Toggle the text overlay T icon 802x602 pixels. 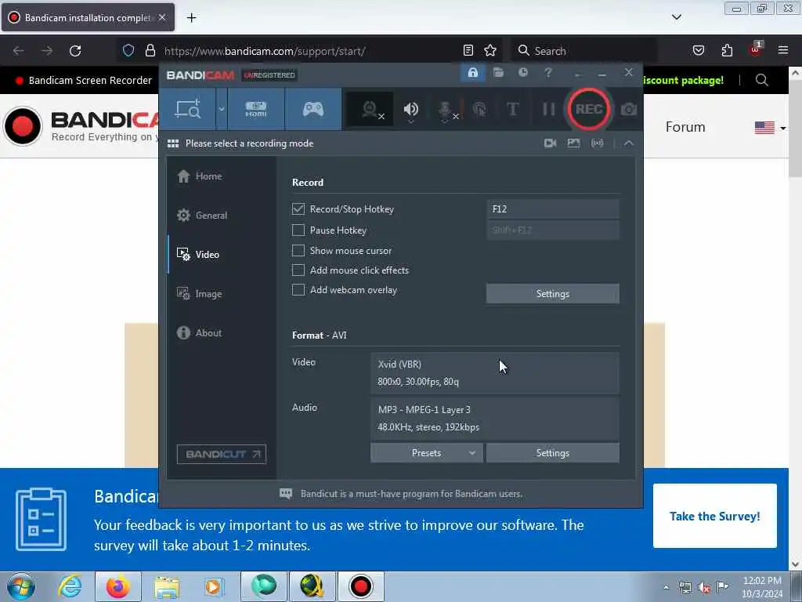tap(512, 109)
